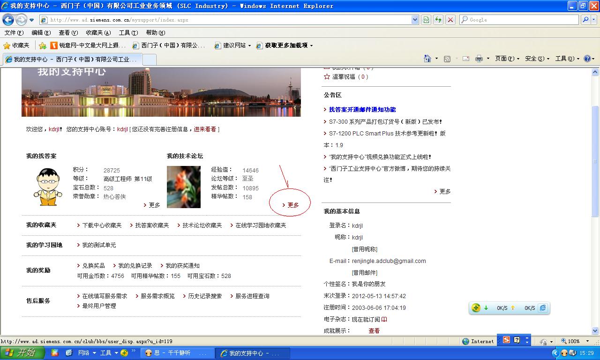
Task: Click the vertical scrollbar down arrow
Action: [595, 330]
